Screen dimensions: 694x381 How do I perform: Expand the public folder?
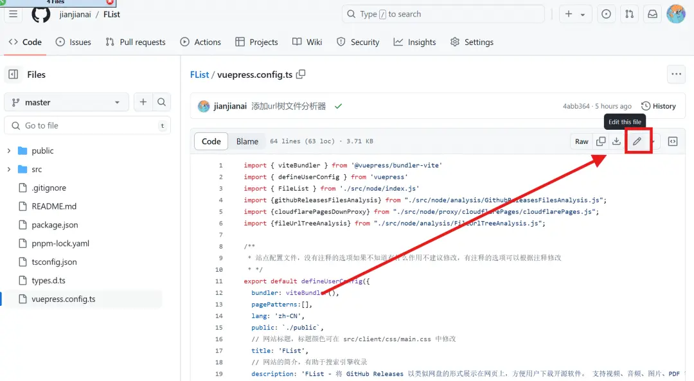(9, 151)
